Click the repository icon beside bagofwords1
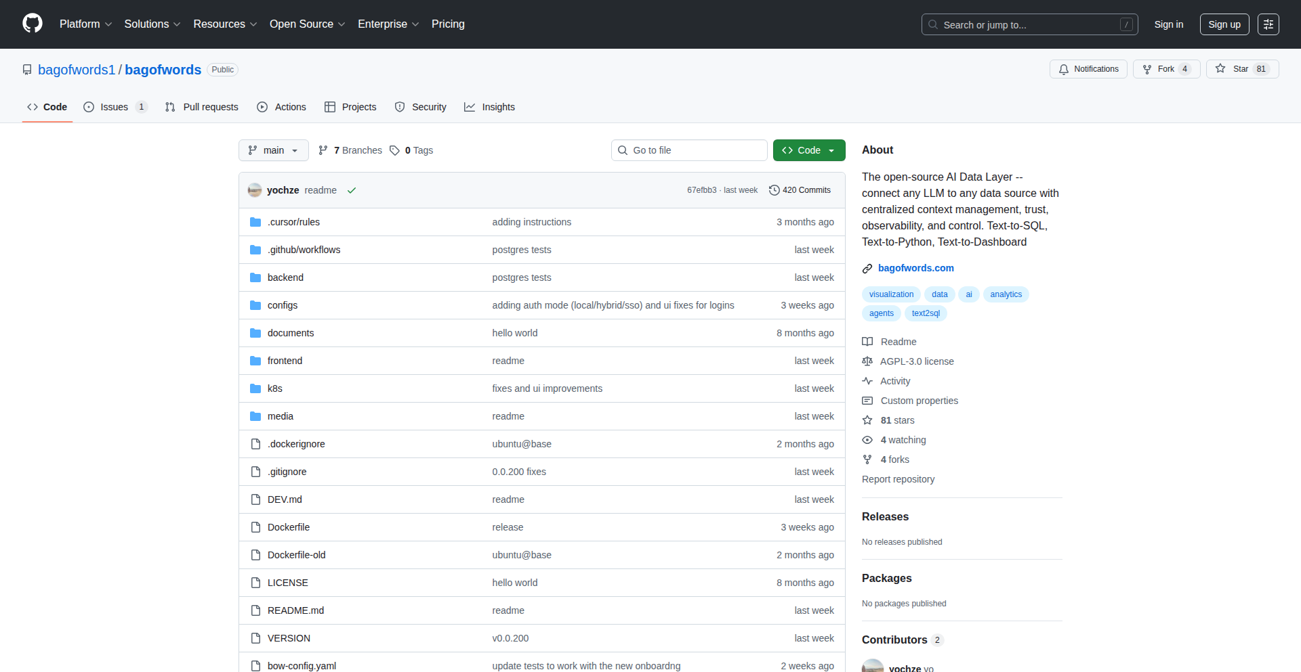1301x672 pixels. click(x=27, y=70)
